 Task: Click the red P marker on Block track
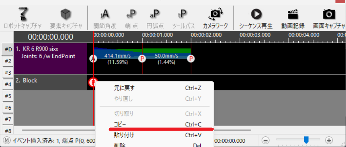(93, 82)
